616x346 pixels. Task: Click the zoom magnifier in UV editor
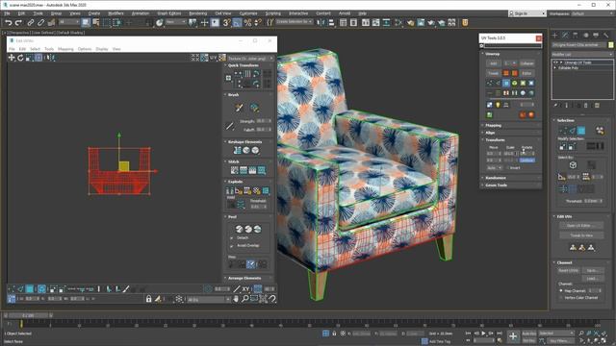(x=244, y=299)
